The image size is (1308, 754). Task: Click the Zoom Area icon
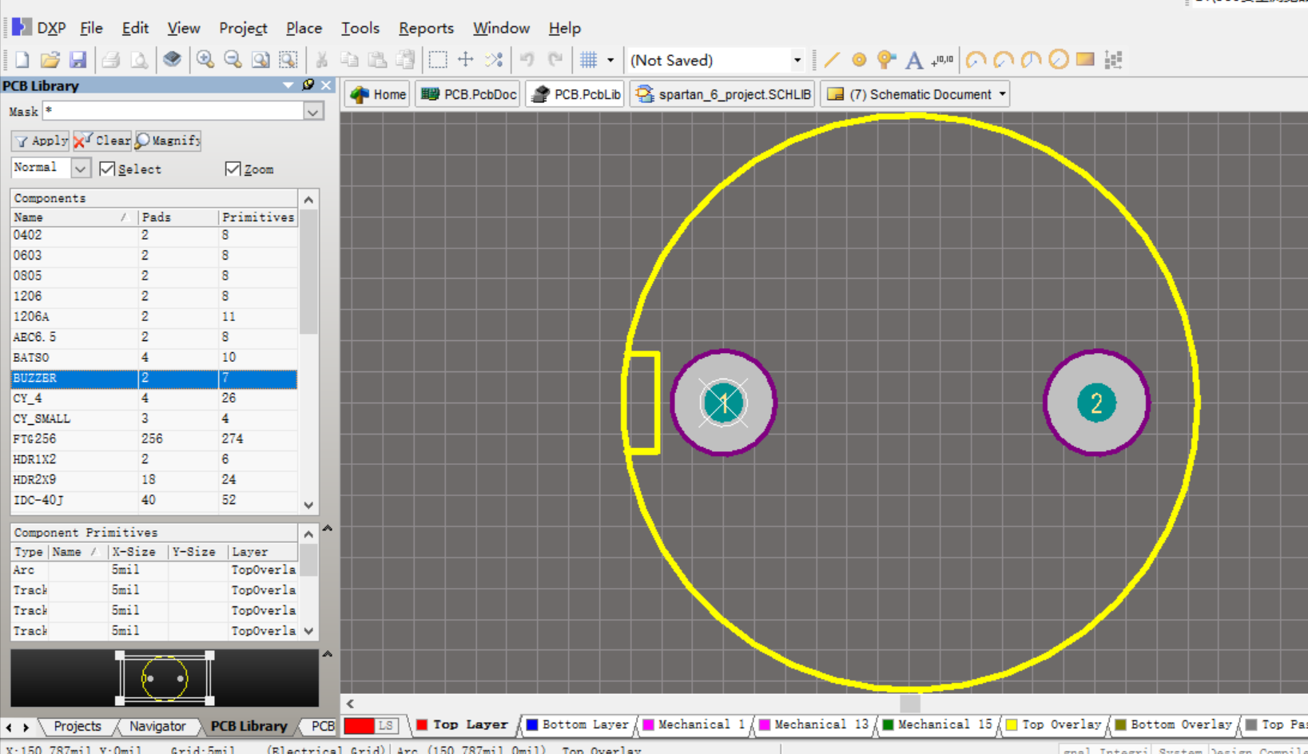coord(288,60)
